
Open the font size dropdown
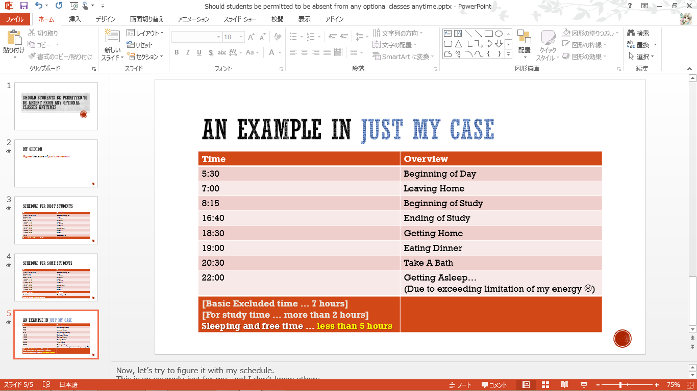coord(242,37)
